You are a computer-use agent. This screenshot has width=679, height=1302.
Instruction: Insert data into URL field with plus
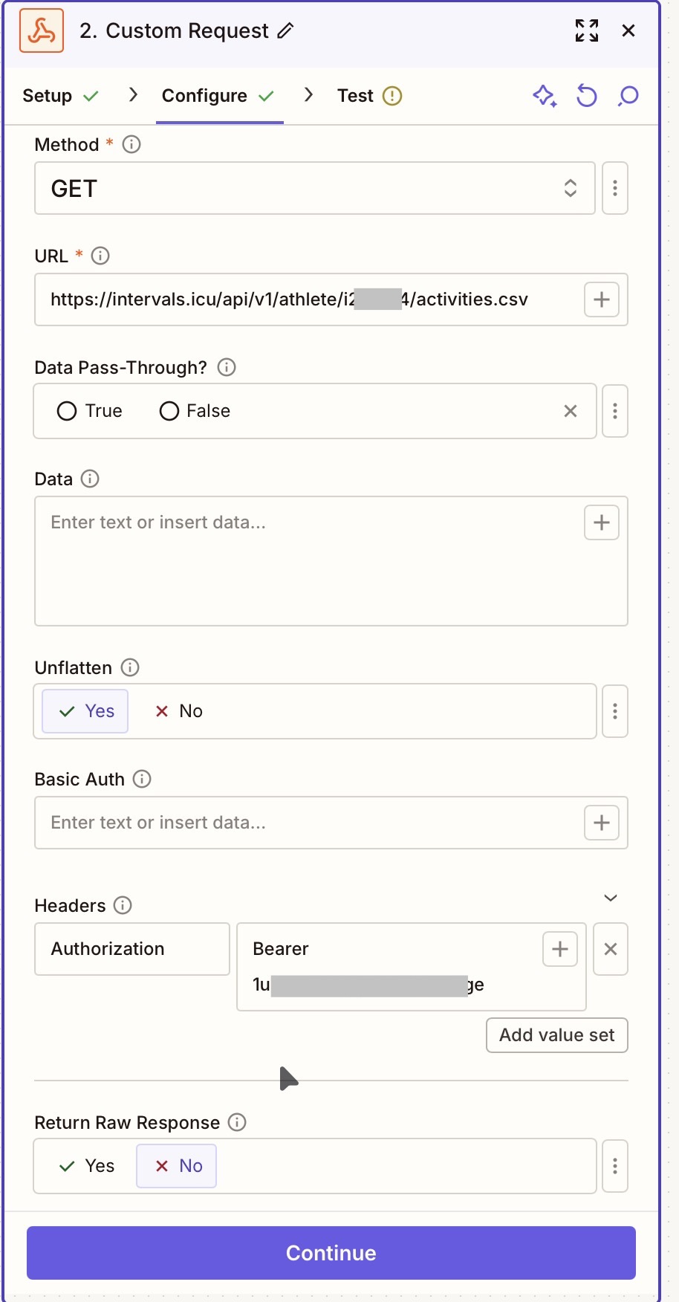(601, 299)
